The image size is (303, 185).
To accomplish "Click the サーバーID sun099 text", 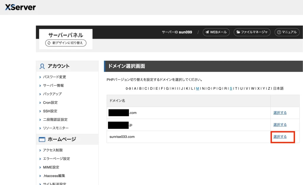I will [x=177, y=32].
